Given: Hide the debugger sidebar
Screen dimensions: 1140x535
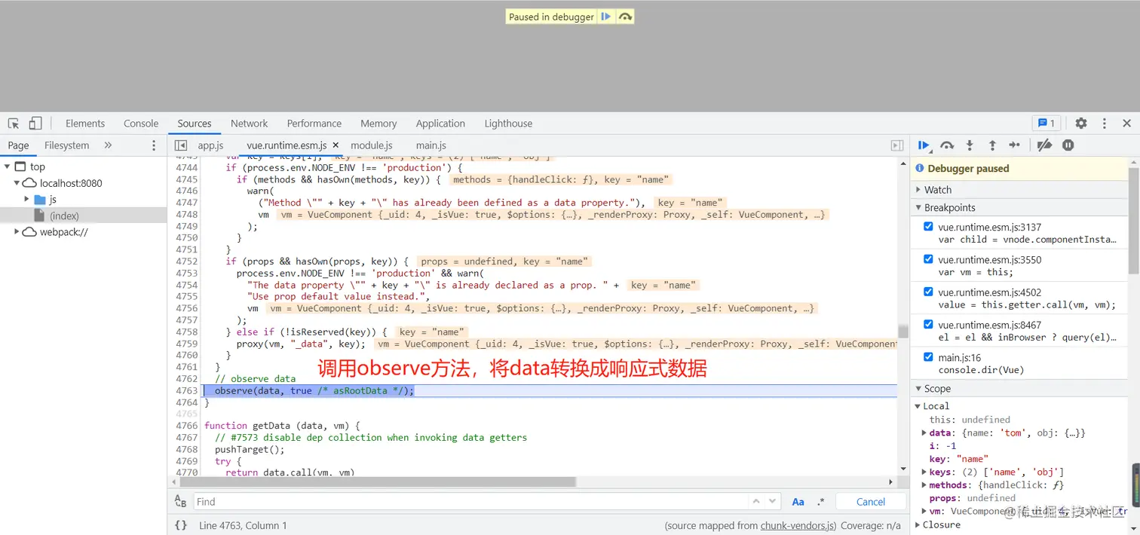Looking at the screenshot, I should point(897,145).
